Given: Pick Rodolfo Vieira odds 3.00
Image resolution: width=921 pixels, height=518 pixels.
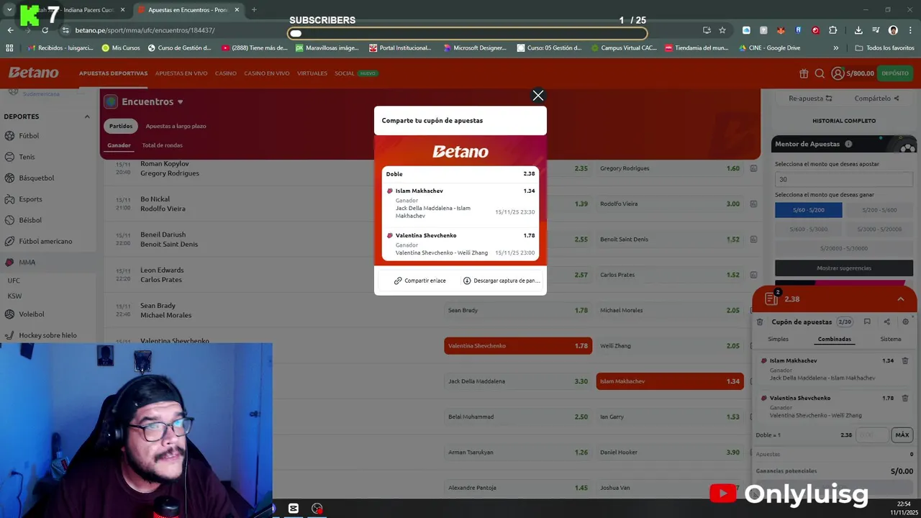Looking at the screenshot, I should [670, 204].
